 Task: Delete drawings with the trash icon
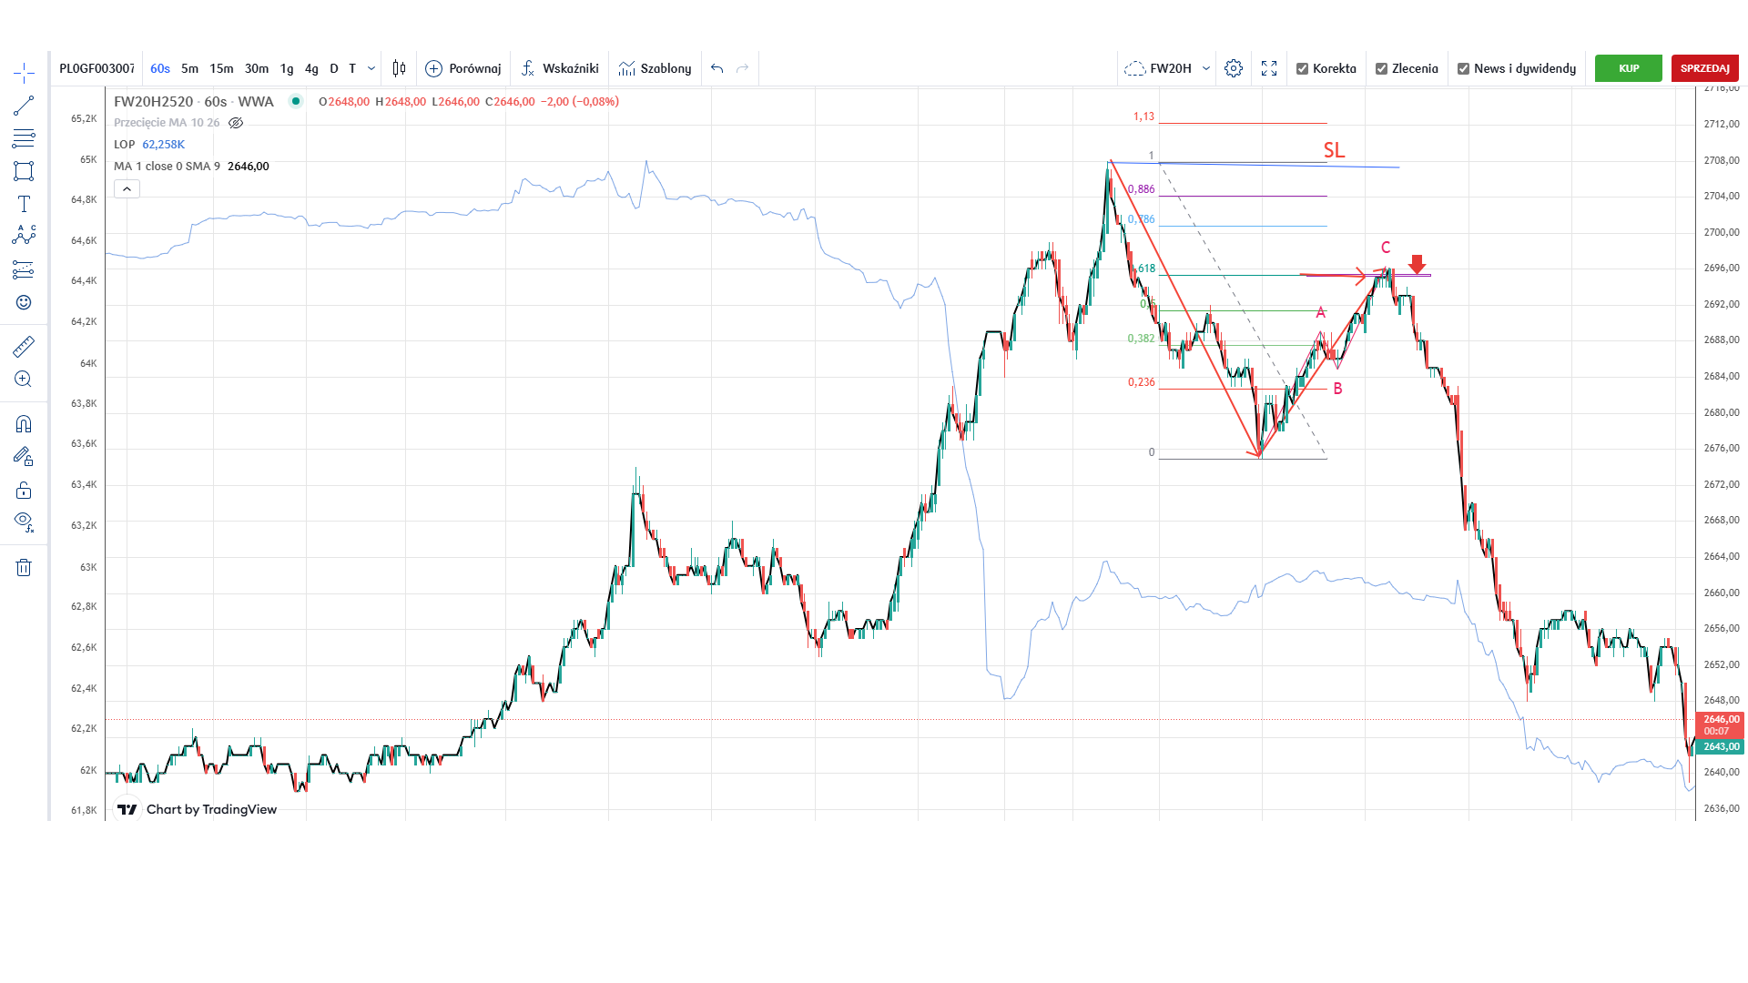point(24,568)
